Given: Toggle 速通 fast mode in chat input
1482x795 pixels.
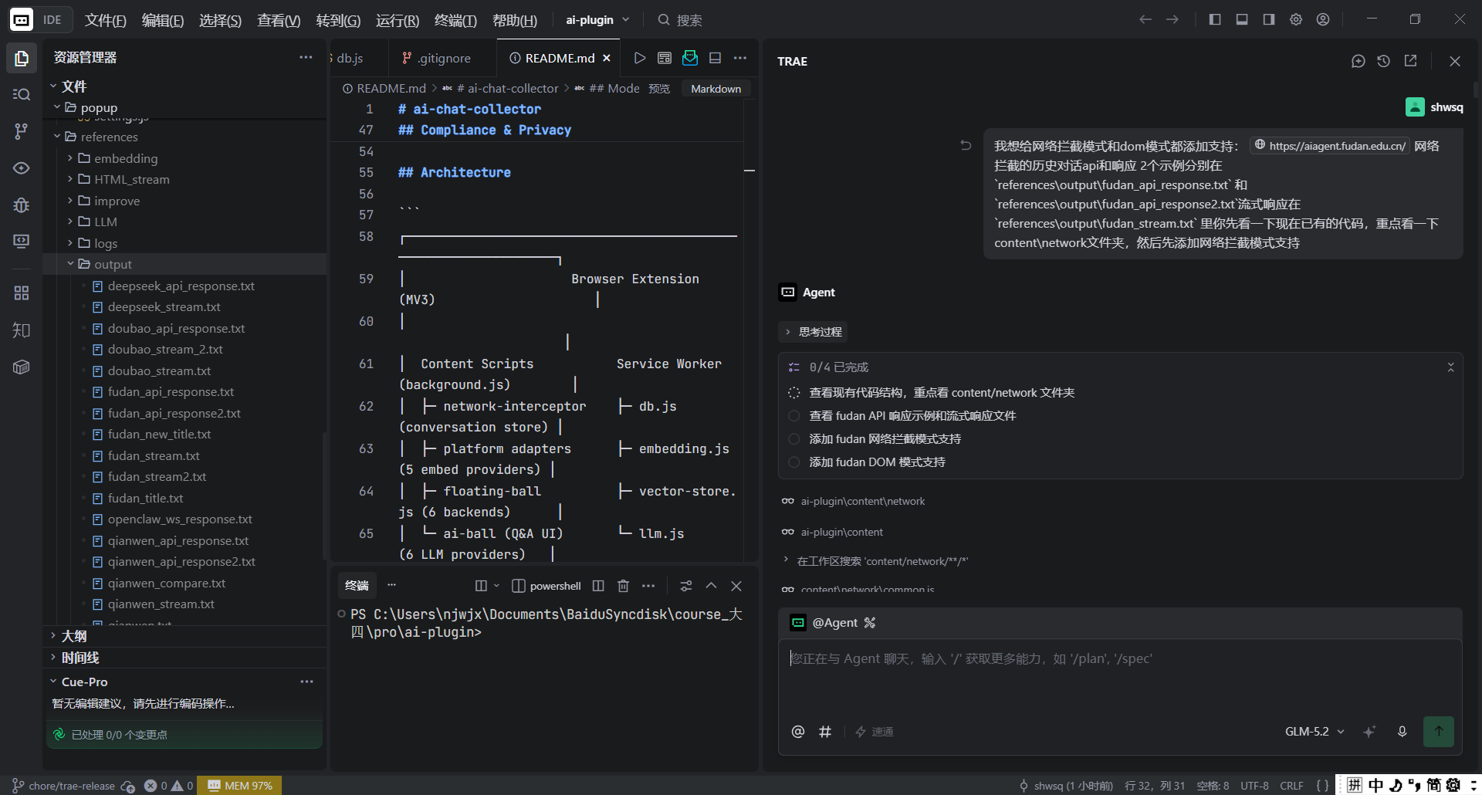Looking at the screenshot, I should point(875,732).
